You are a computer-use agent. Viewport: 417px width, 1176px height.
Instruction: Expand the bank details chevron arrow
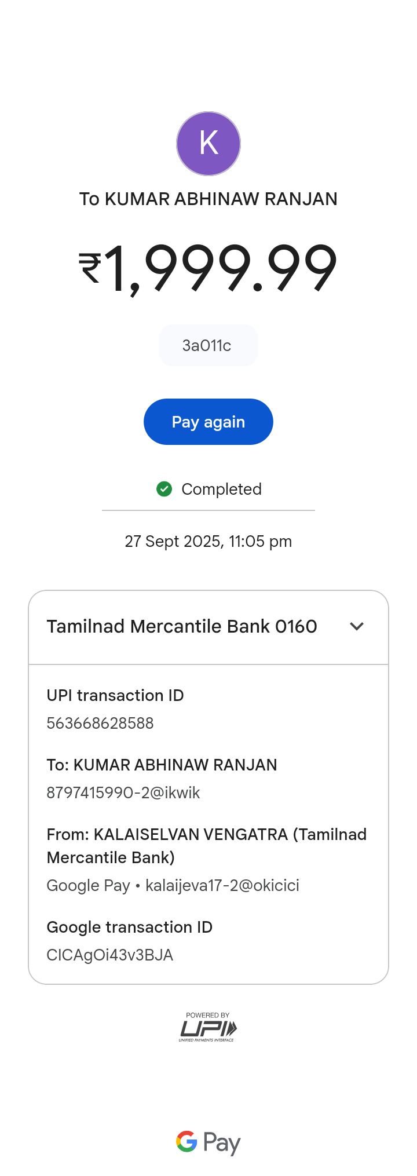(x=357, y=626)
